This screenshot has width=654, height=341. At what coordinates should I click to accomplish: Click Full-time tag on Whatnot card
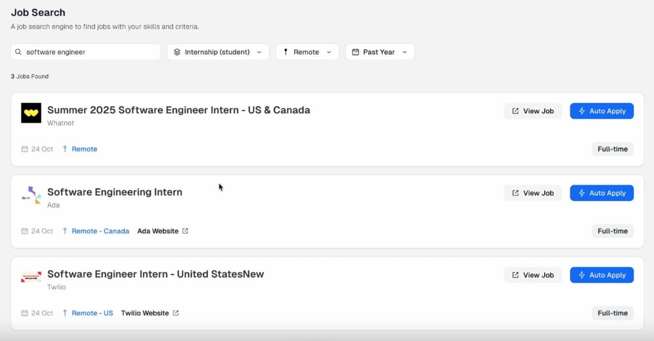(x=612, y=149)
